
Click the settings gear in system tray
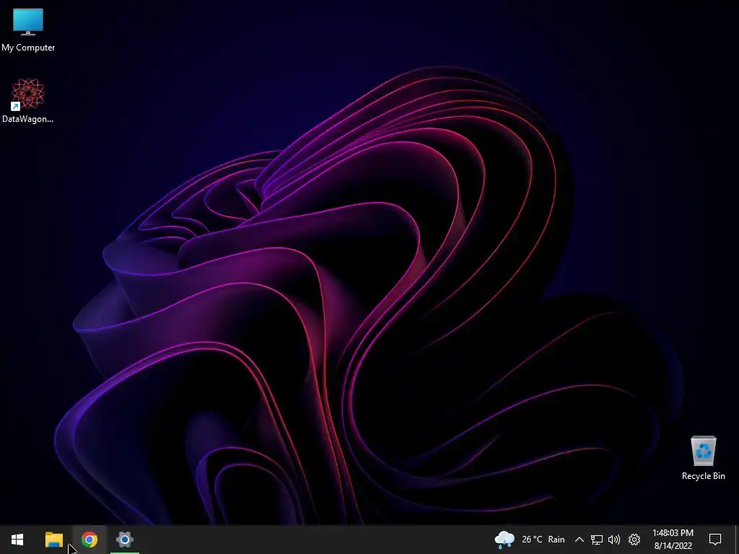634,540
